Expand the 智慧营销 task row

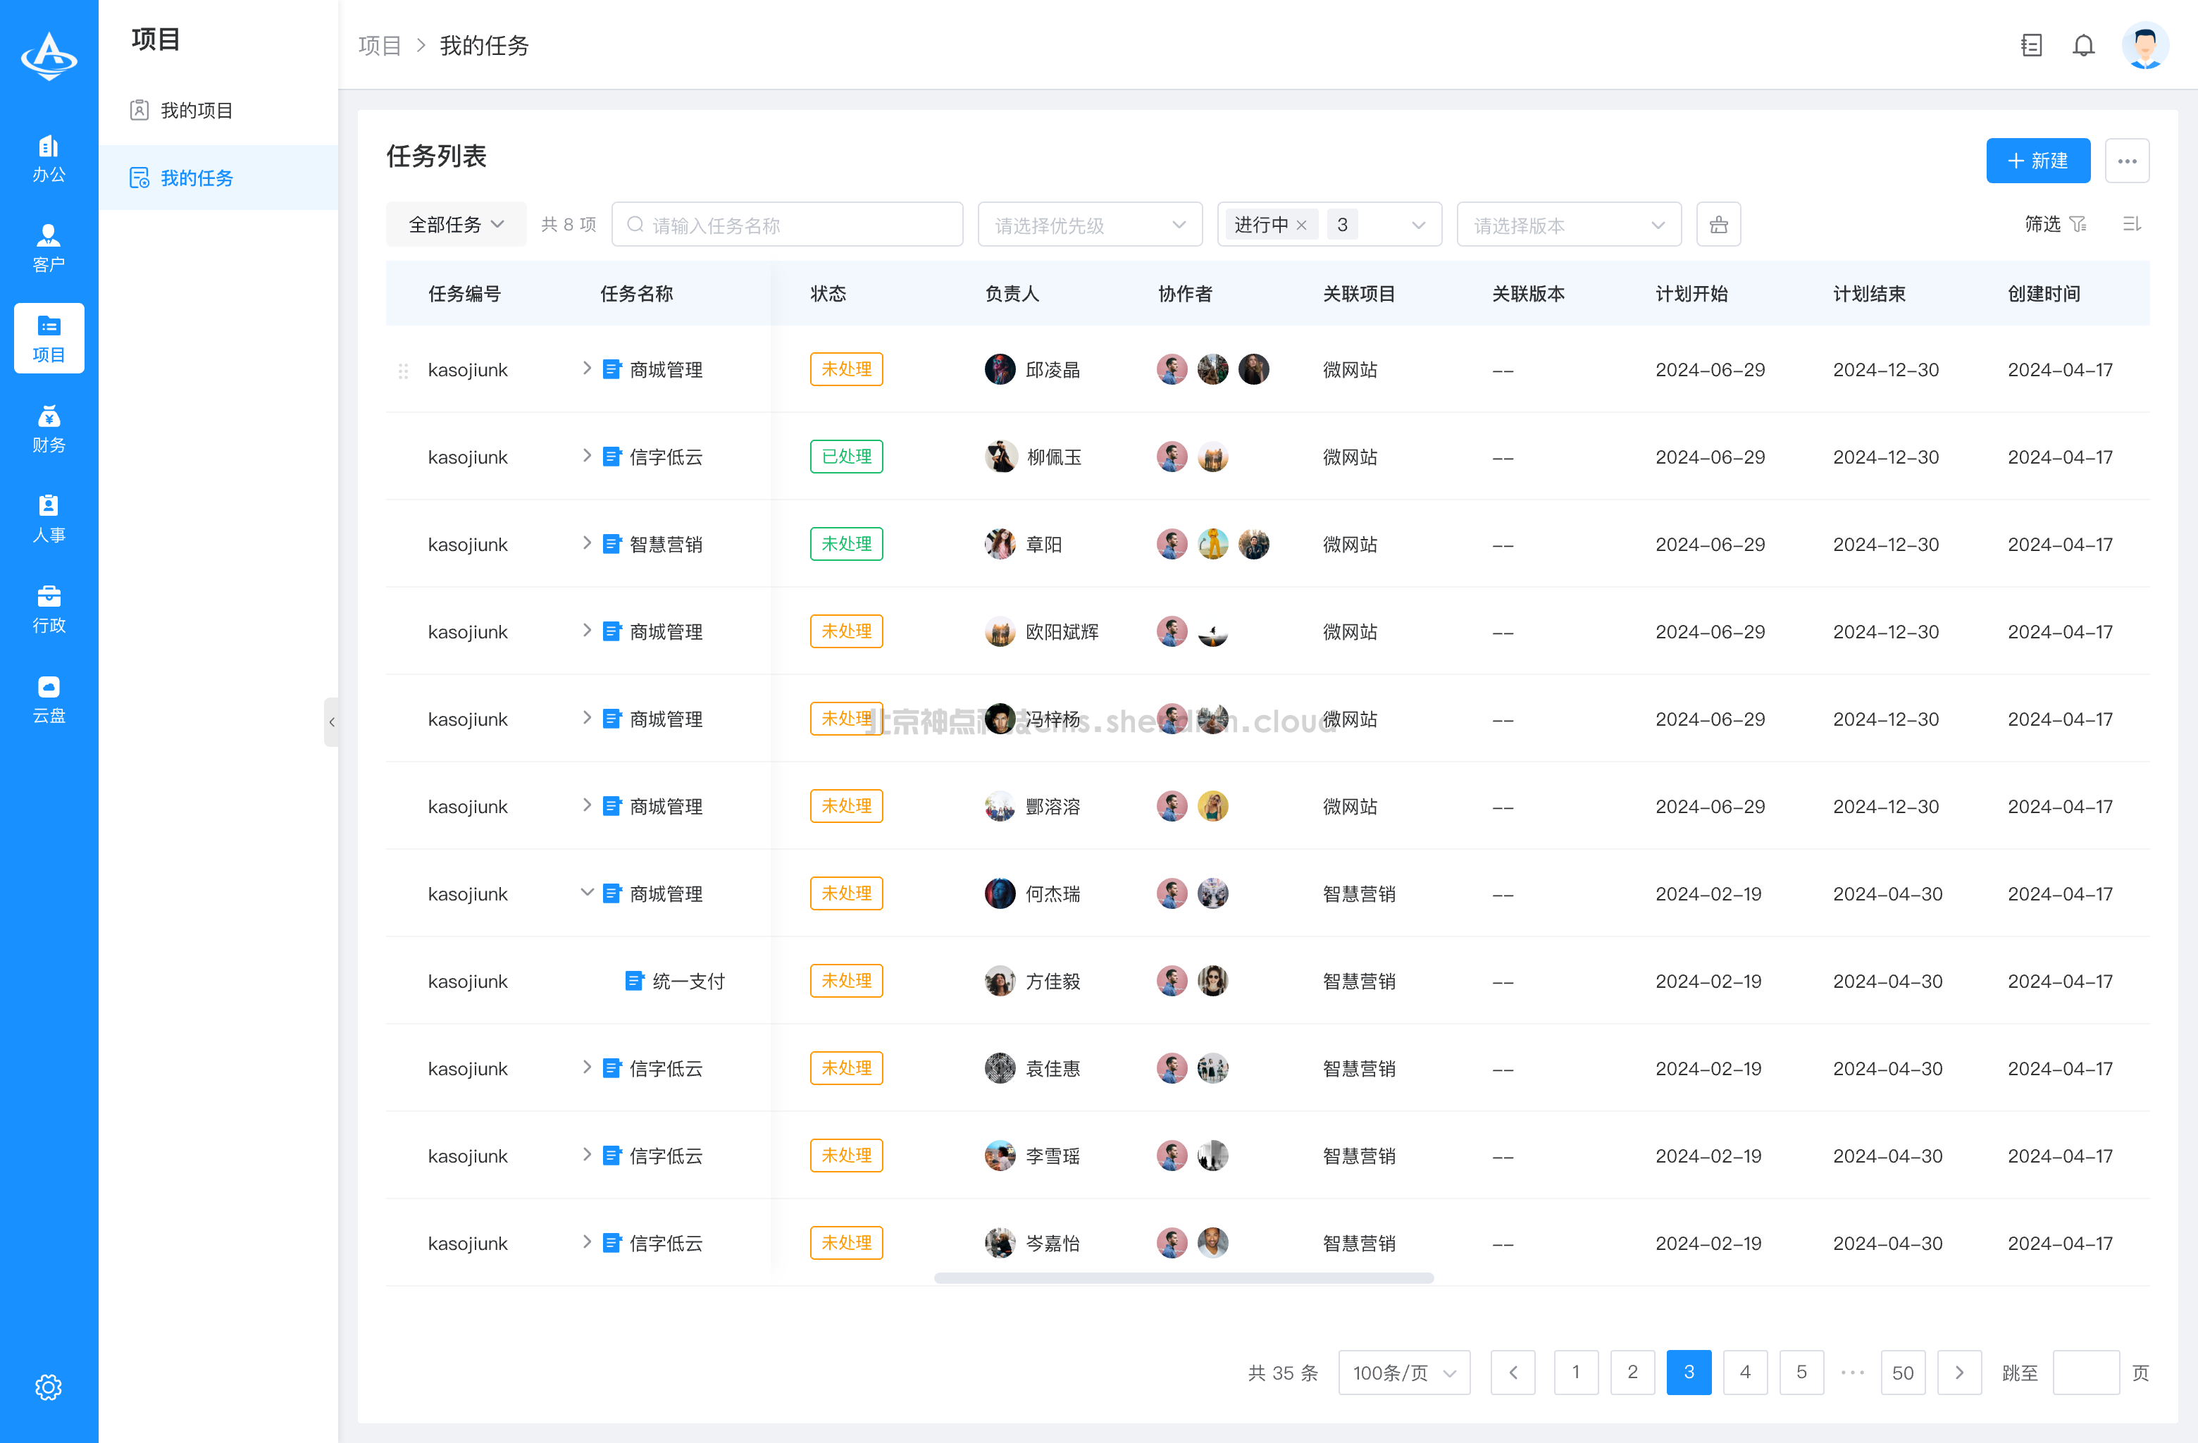click(586, 543)
